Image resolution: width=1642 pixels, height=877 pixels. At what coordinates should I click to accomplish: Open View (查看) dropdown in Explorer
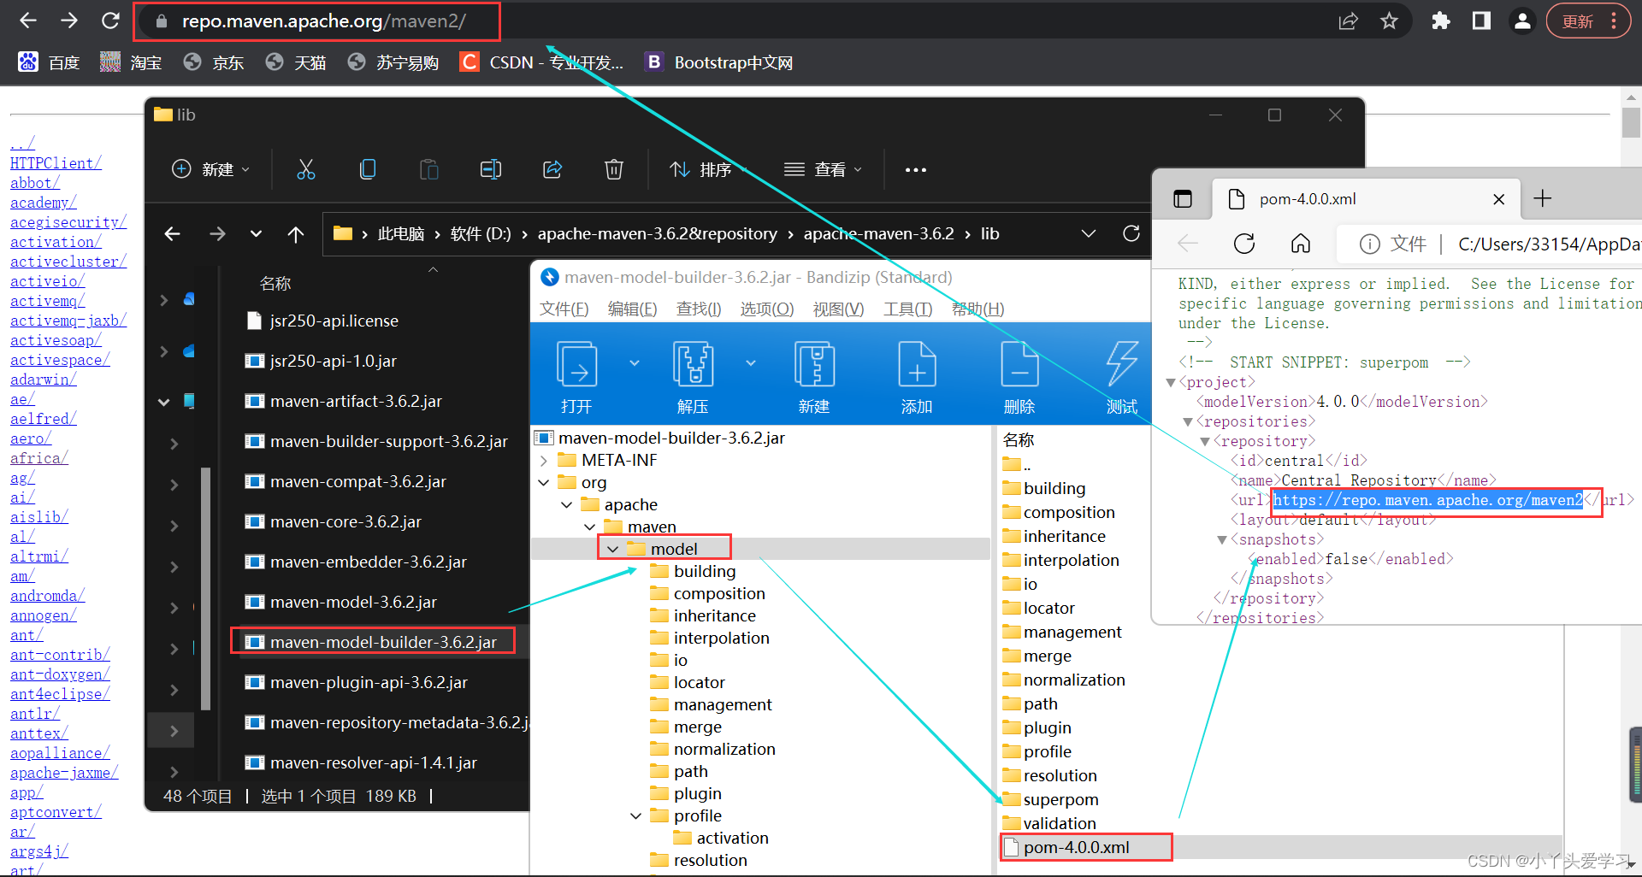[x=823, y=169]
